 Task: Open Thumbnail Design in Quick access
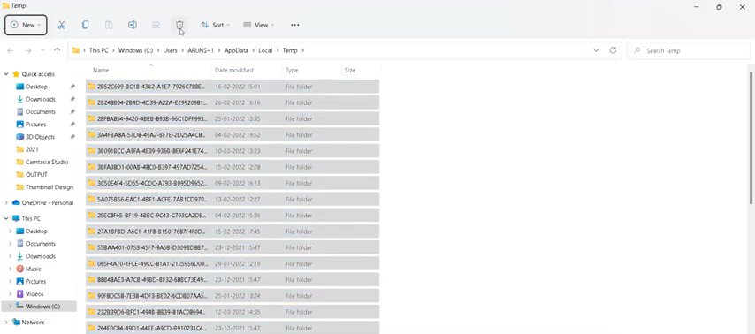point(50,187)
